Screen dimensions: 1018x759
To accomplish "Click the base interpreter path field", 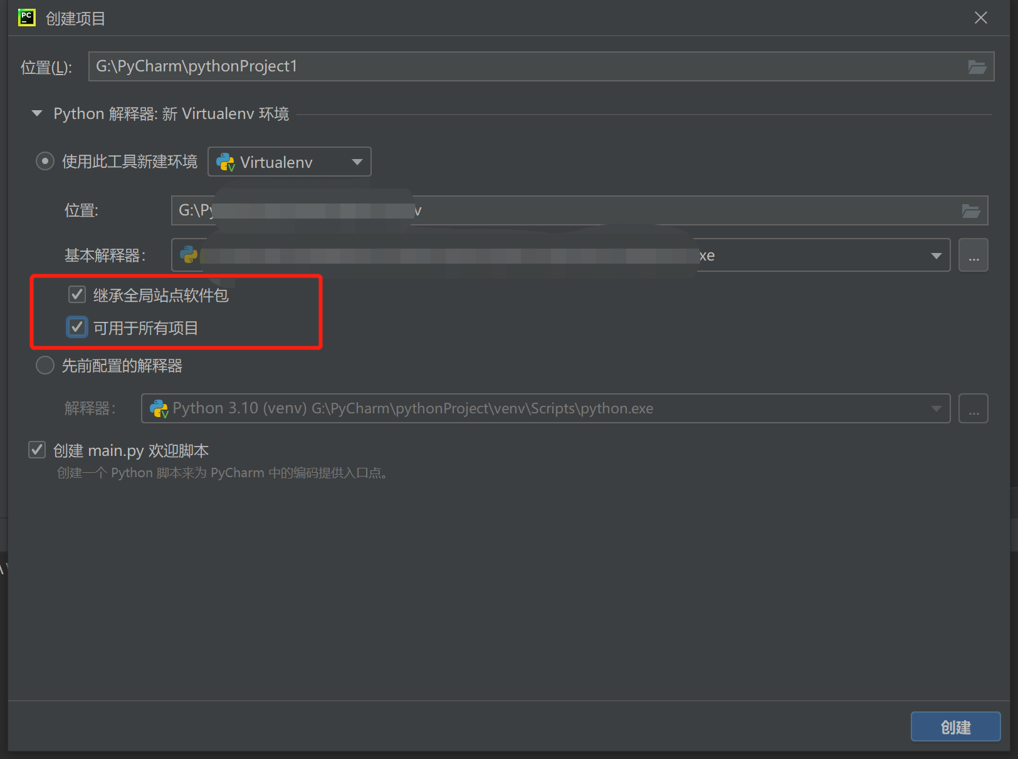I will click(561, 255).
